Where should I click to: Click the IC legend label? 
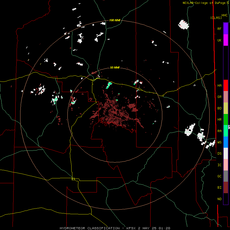tap(219, 165)
